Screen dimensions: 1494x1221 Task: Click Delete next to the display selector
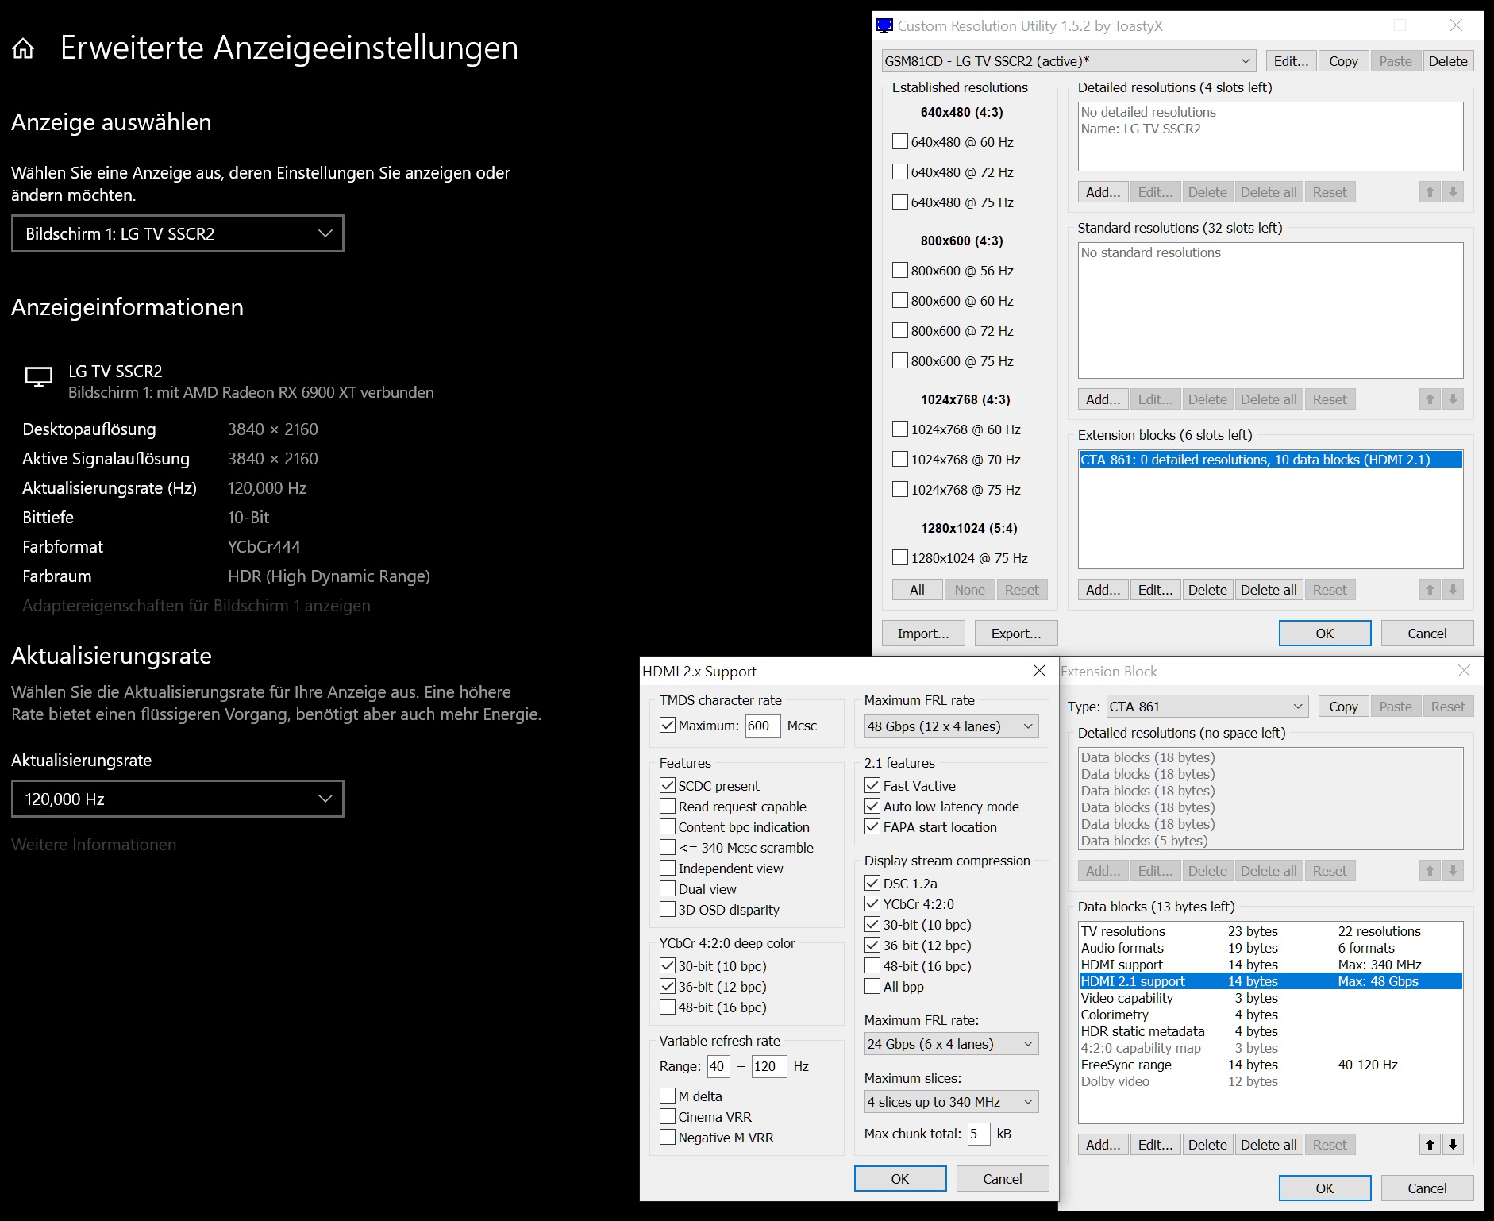pyautogui.click(x=1448, y=61)
